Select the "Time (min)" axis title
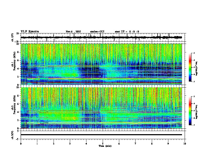208x161 pixels. coord(105,146)
